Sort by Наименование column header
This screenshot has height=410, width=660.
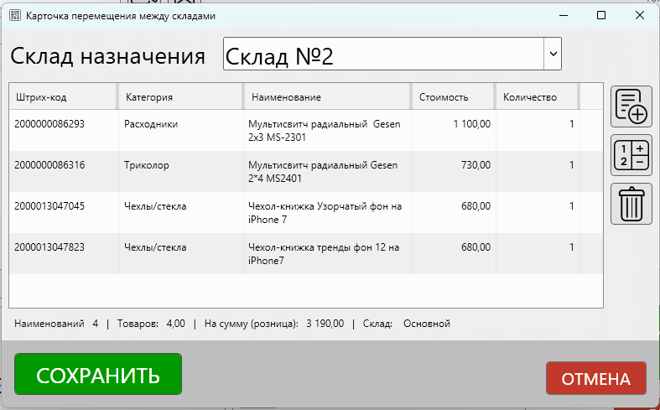pyautogui.click(x=327, y=97)
